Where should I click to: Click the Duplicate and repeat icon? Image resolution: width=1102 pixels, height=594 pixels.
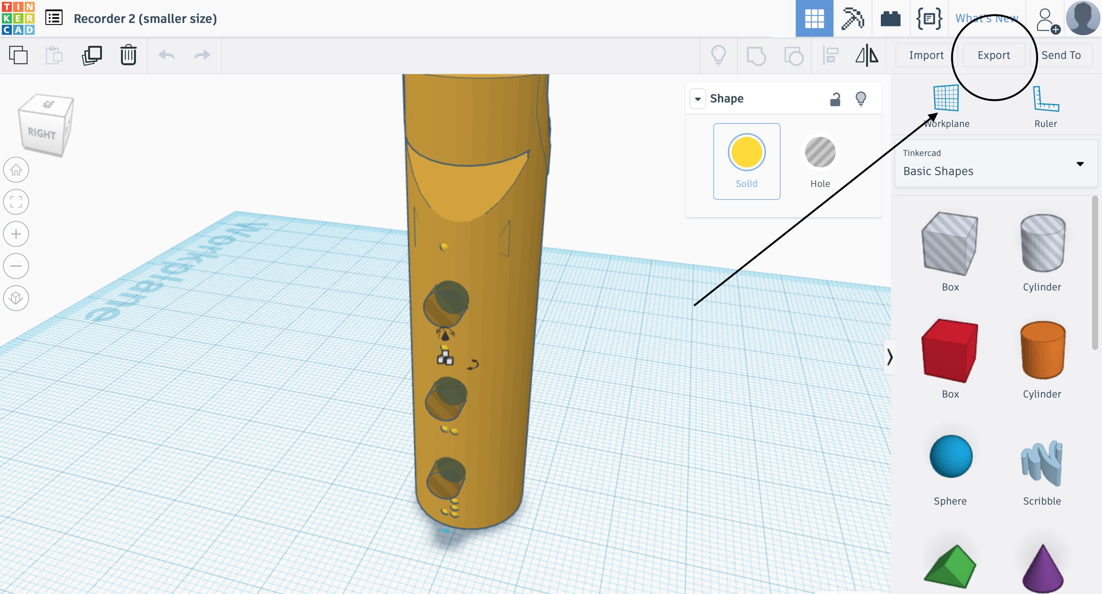point(91,55)
